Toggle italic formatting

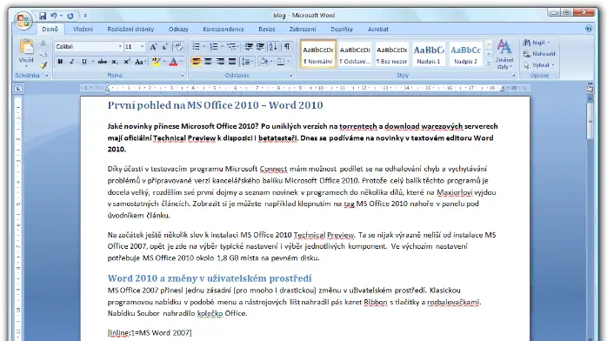71,62
